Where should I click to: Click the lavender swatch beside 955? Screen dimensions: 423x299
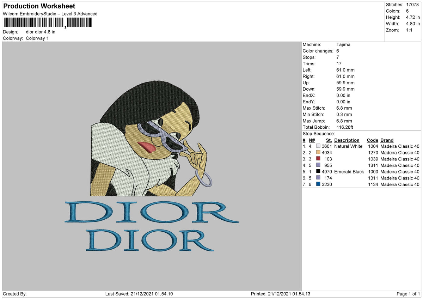click(318, 165)
